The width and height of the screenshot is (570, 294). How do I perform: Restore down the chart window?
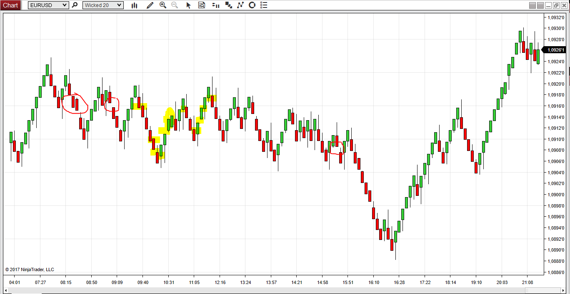pos(556,5)
